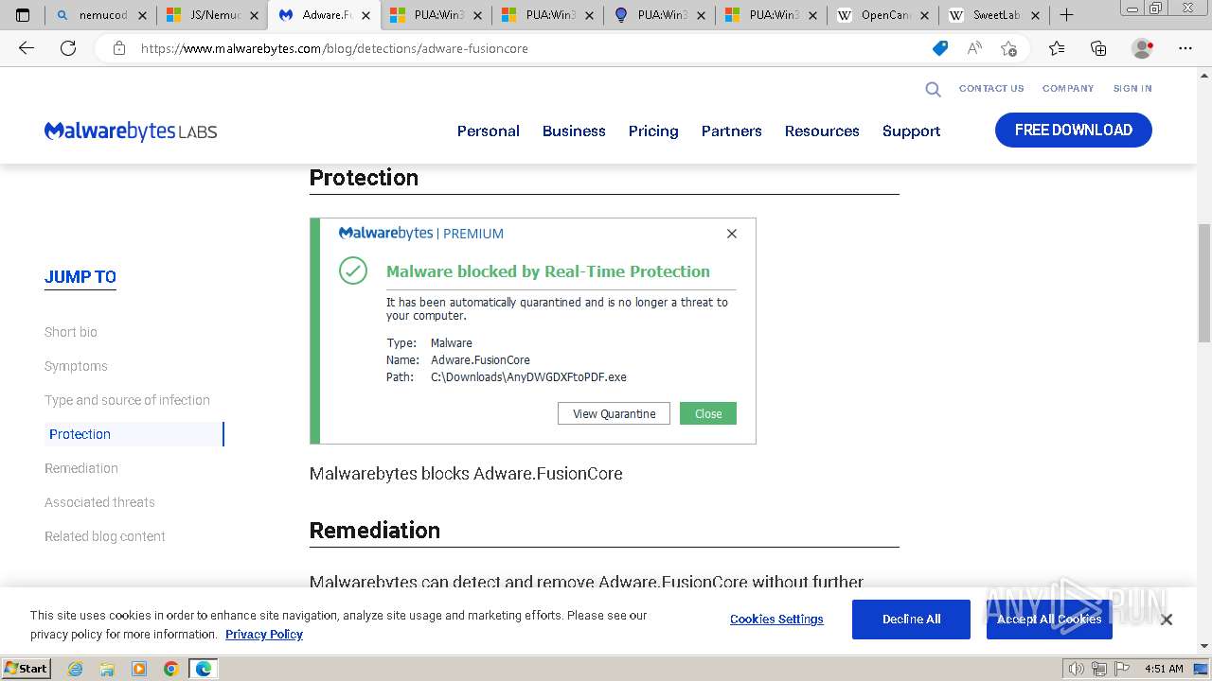
Task: Click the FREE DOWNLOAD button
Action: pos(1074,131)
